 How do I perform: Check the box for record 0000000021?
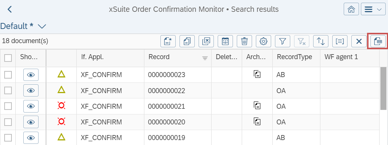pos(8,106)
